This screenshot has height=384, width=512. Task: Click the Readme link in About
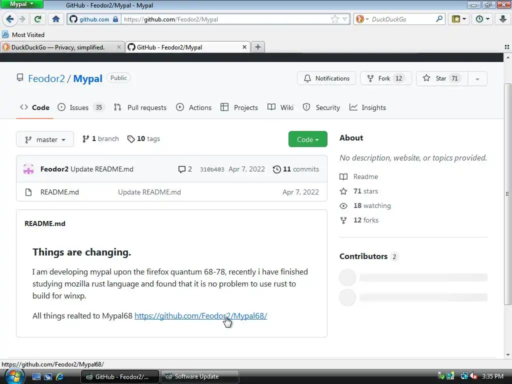[359, 176]
